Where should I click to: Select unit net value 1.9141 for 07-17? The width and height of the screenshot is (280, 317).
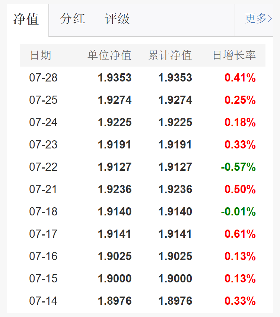(114, 234)
